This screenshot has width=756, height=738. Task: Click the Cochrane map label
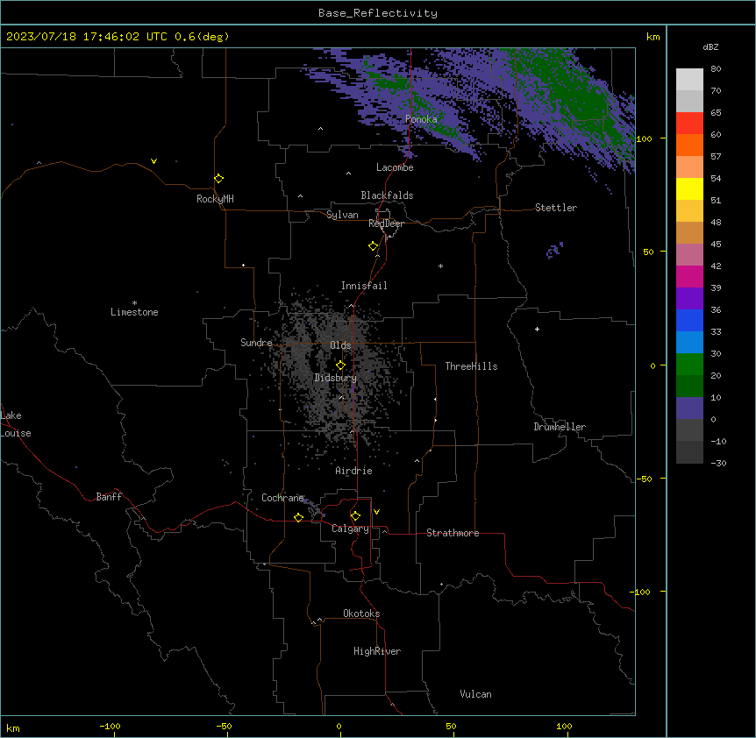282,498
